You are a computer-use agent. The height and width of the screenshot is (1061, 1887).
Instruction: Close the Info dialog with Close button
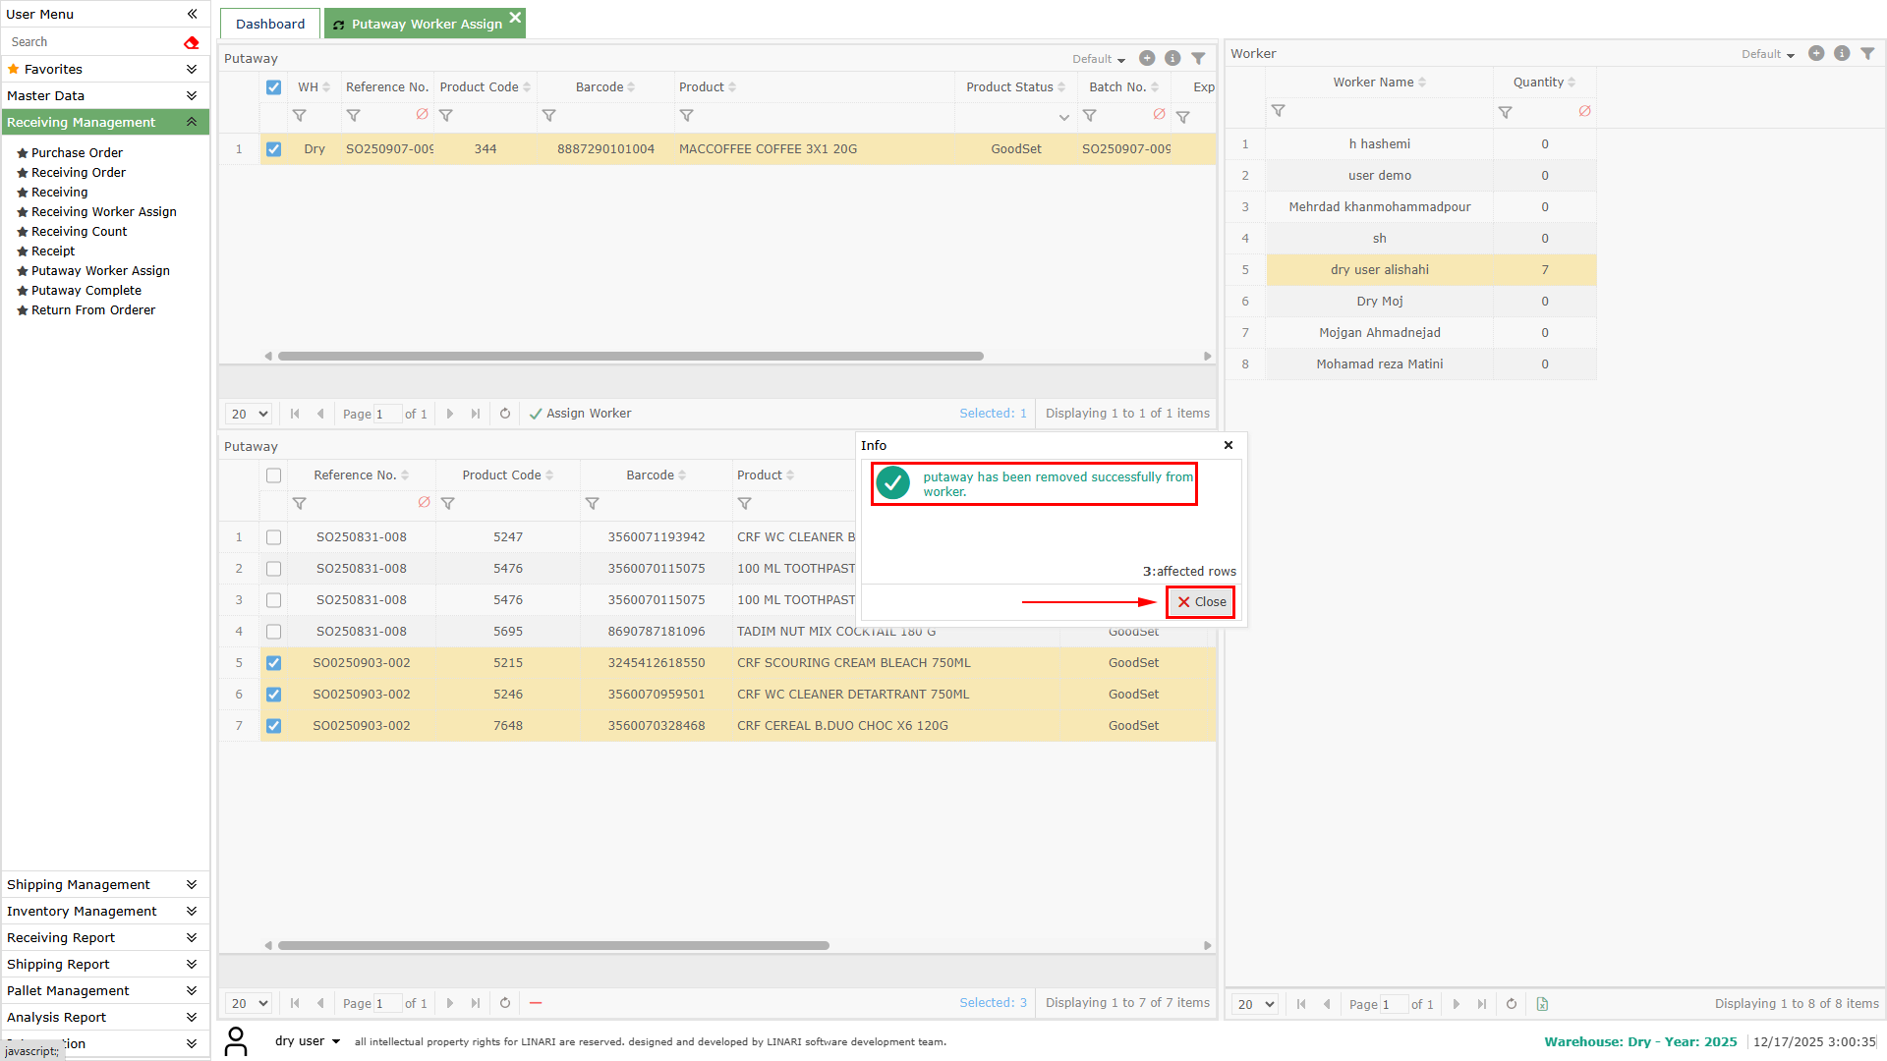pos(1200,602)
